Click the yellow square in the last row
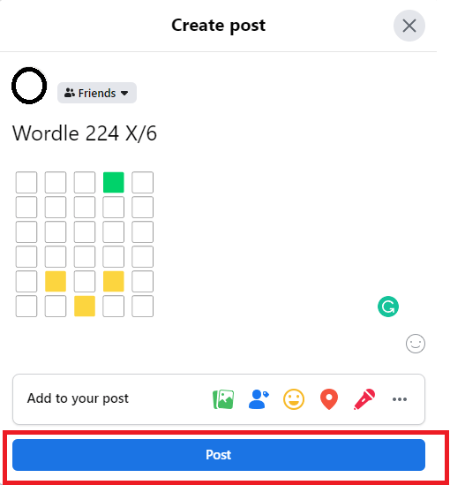This screenshot has width=465, height=485. tap(85, 306)
